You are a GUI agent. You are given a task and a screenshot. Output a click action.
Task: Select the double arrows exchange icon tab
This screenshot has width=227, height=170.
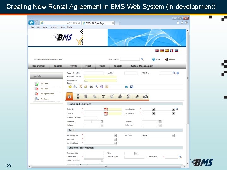103,96
